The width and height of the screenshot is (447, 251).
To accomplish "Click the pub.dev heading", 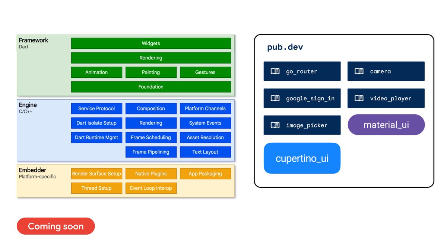I will pyautogui.click(x=285, y=47).
